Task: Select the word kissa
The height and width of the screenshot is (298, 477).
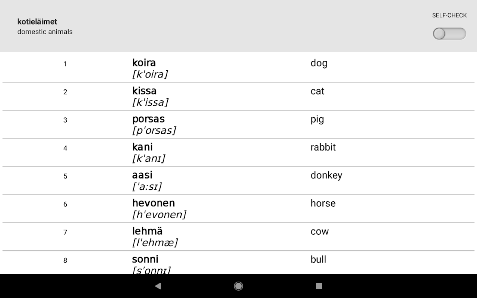Action: [x=144, y=91]
